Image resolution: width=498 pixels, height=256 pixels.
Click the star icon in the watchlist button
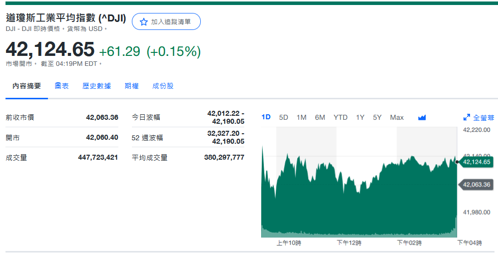pos(144,22)
